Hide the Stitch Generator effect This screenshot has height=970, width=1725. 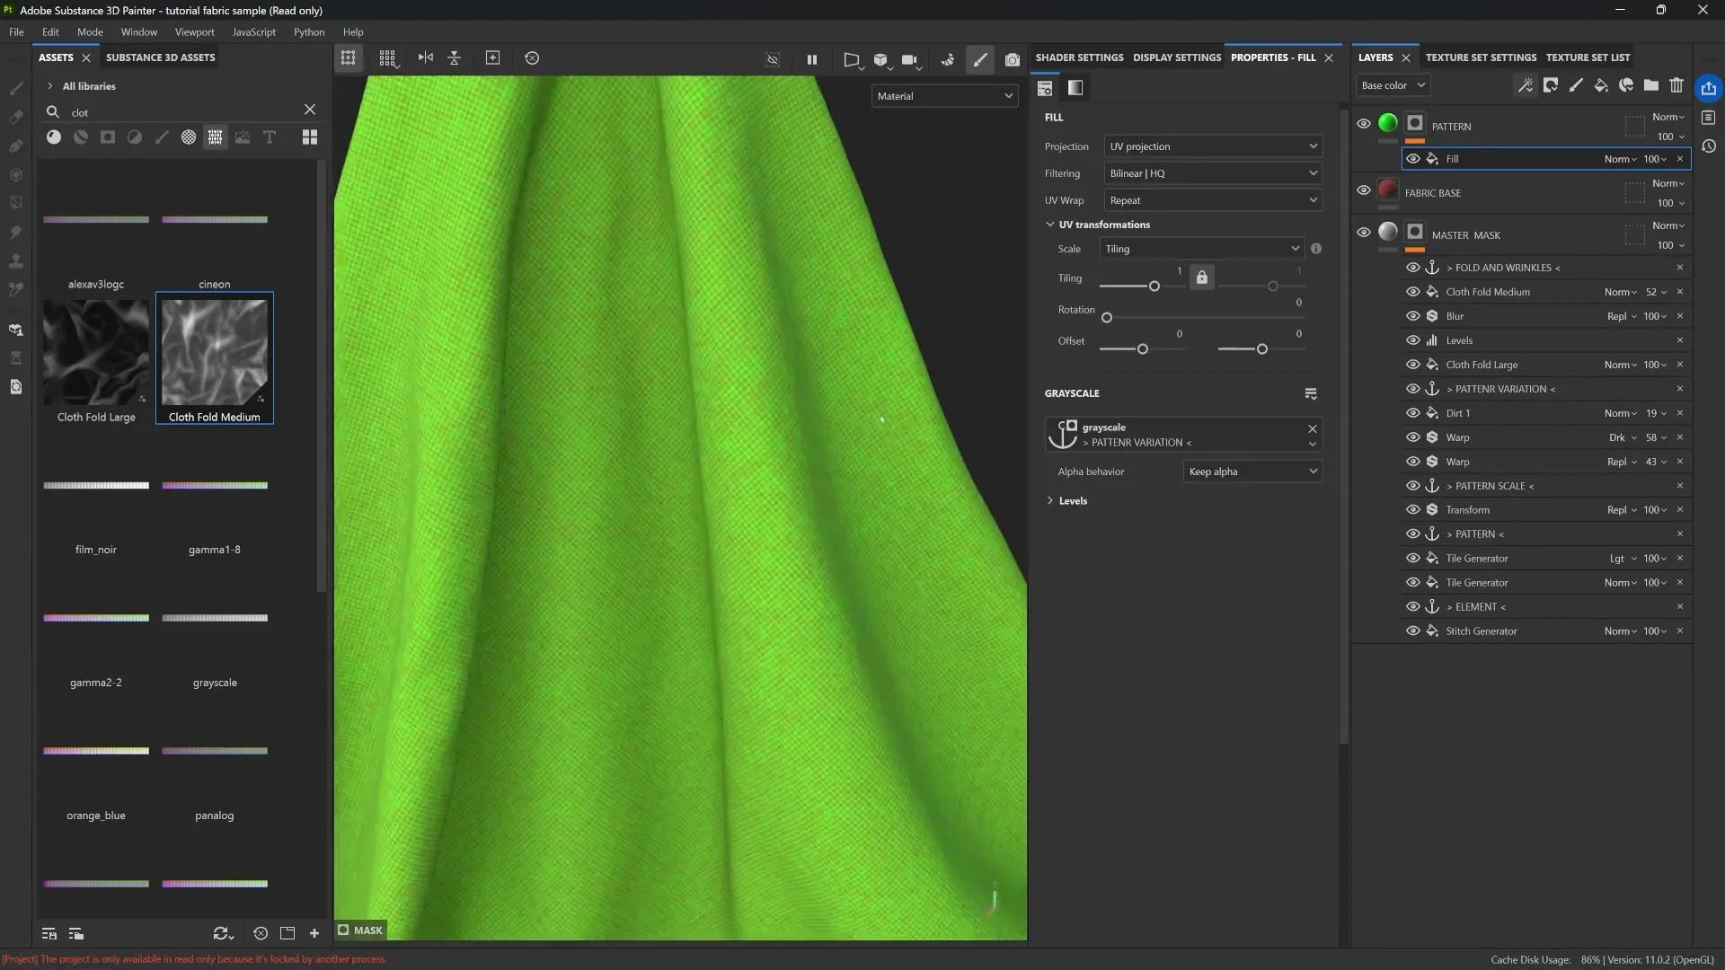click(1413, 631)
